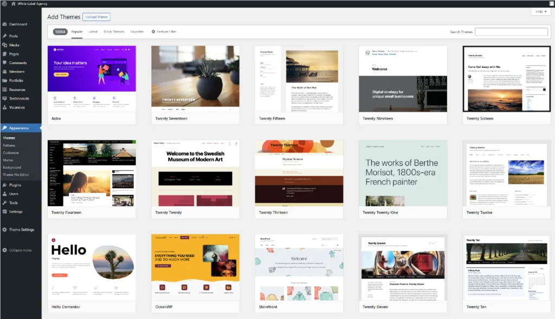This screenshot has height=319, width=555.
Task: Click the Collapse menu label
Action: (20, 250)
